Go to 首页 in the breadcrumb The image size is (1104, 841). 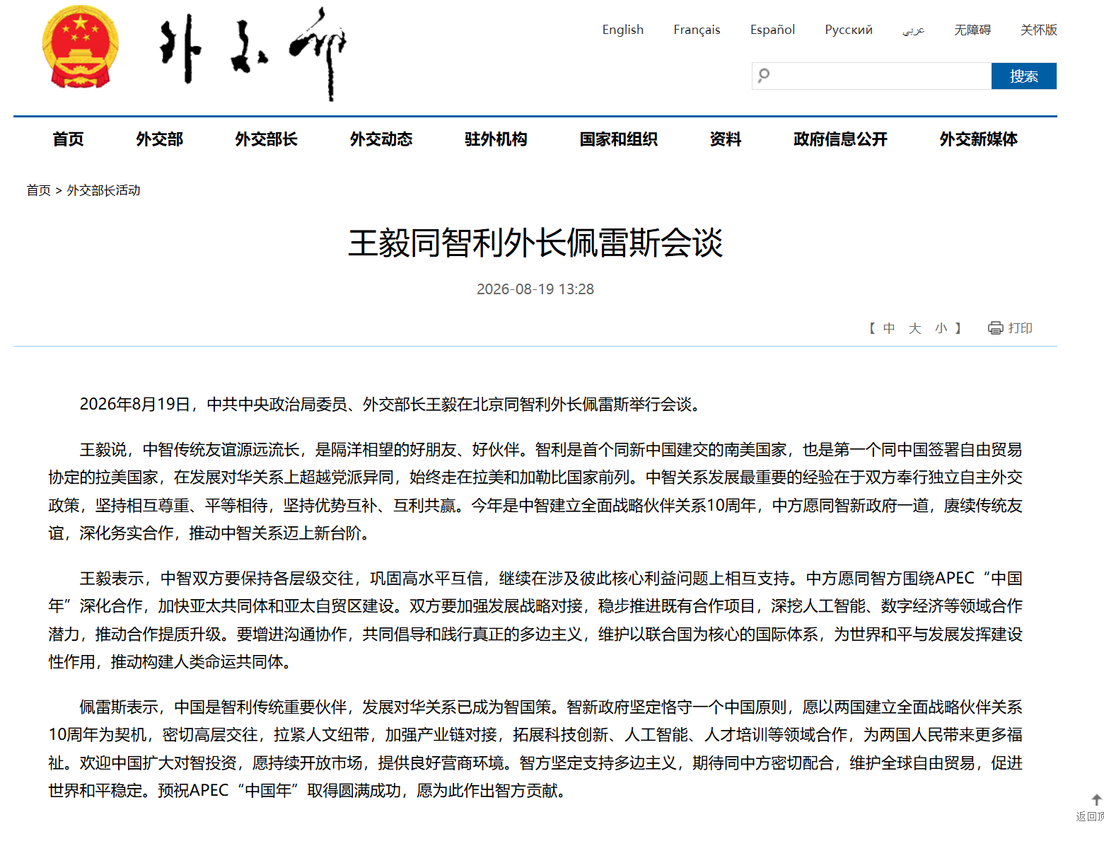point(38,190)
